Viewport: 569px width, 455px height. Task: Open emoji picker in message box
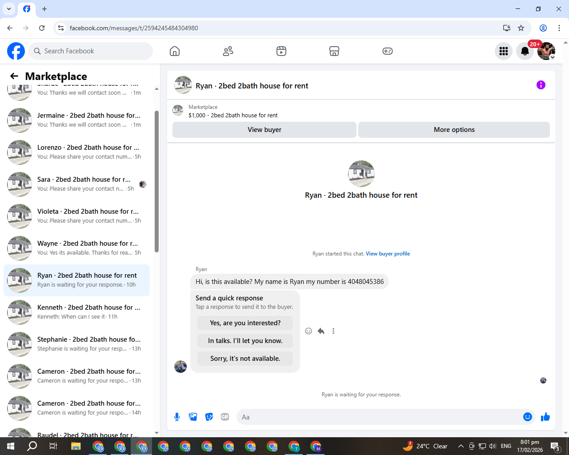coord(528,417)
